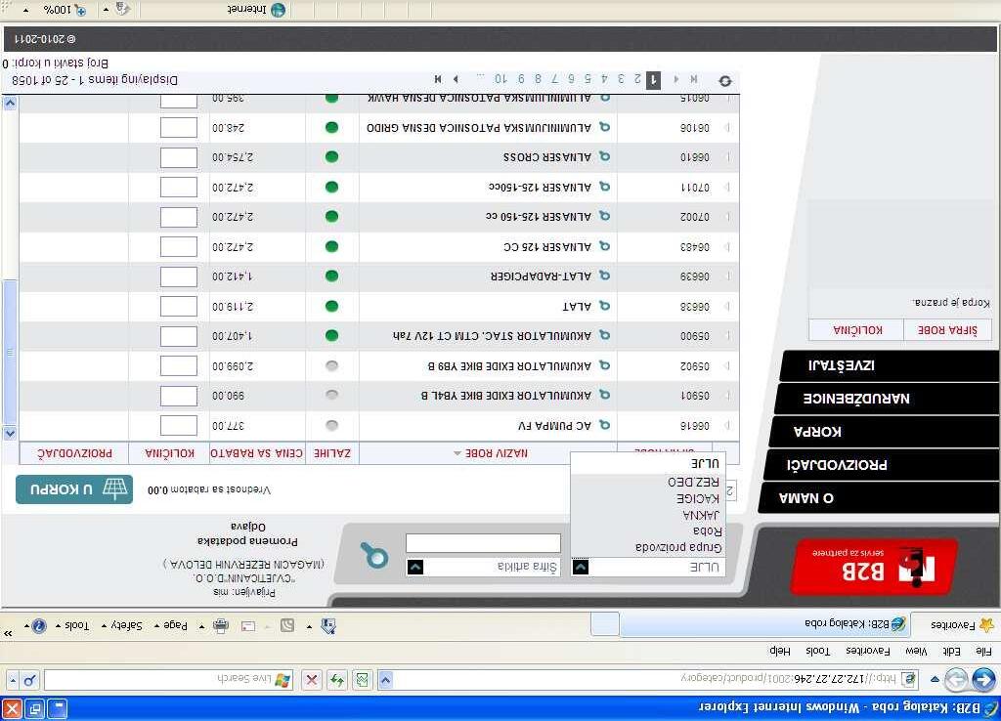Click the Favorites star button
Screen dimensions: 1001x721
962,624
